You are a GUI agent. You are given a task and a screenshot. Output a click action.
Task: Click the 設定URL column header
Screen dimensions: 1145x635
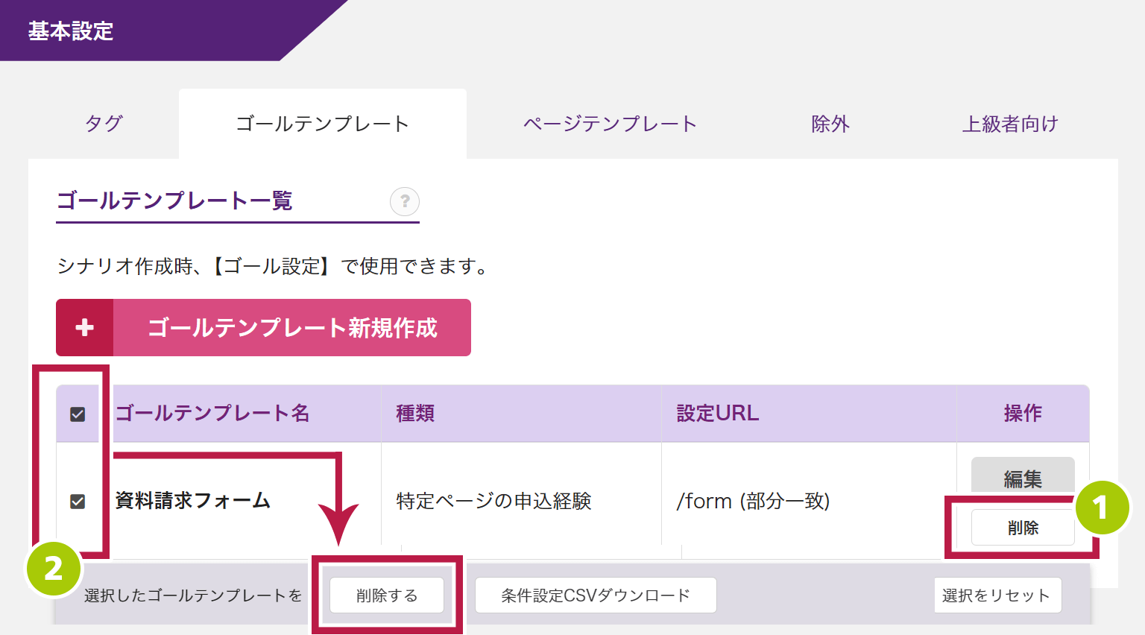717,414
